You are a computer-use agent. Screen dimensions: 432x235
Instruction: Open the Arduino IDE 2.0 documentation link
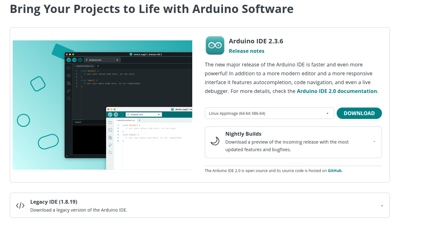point(337,91)
